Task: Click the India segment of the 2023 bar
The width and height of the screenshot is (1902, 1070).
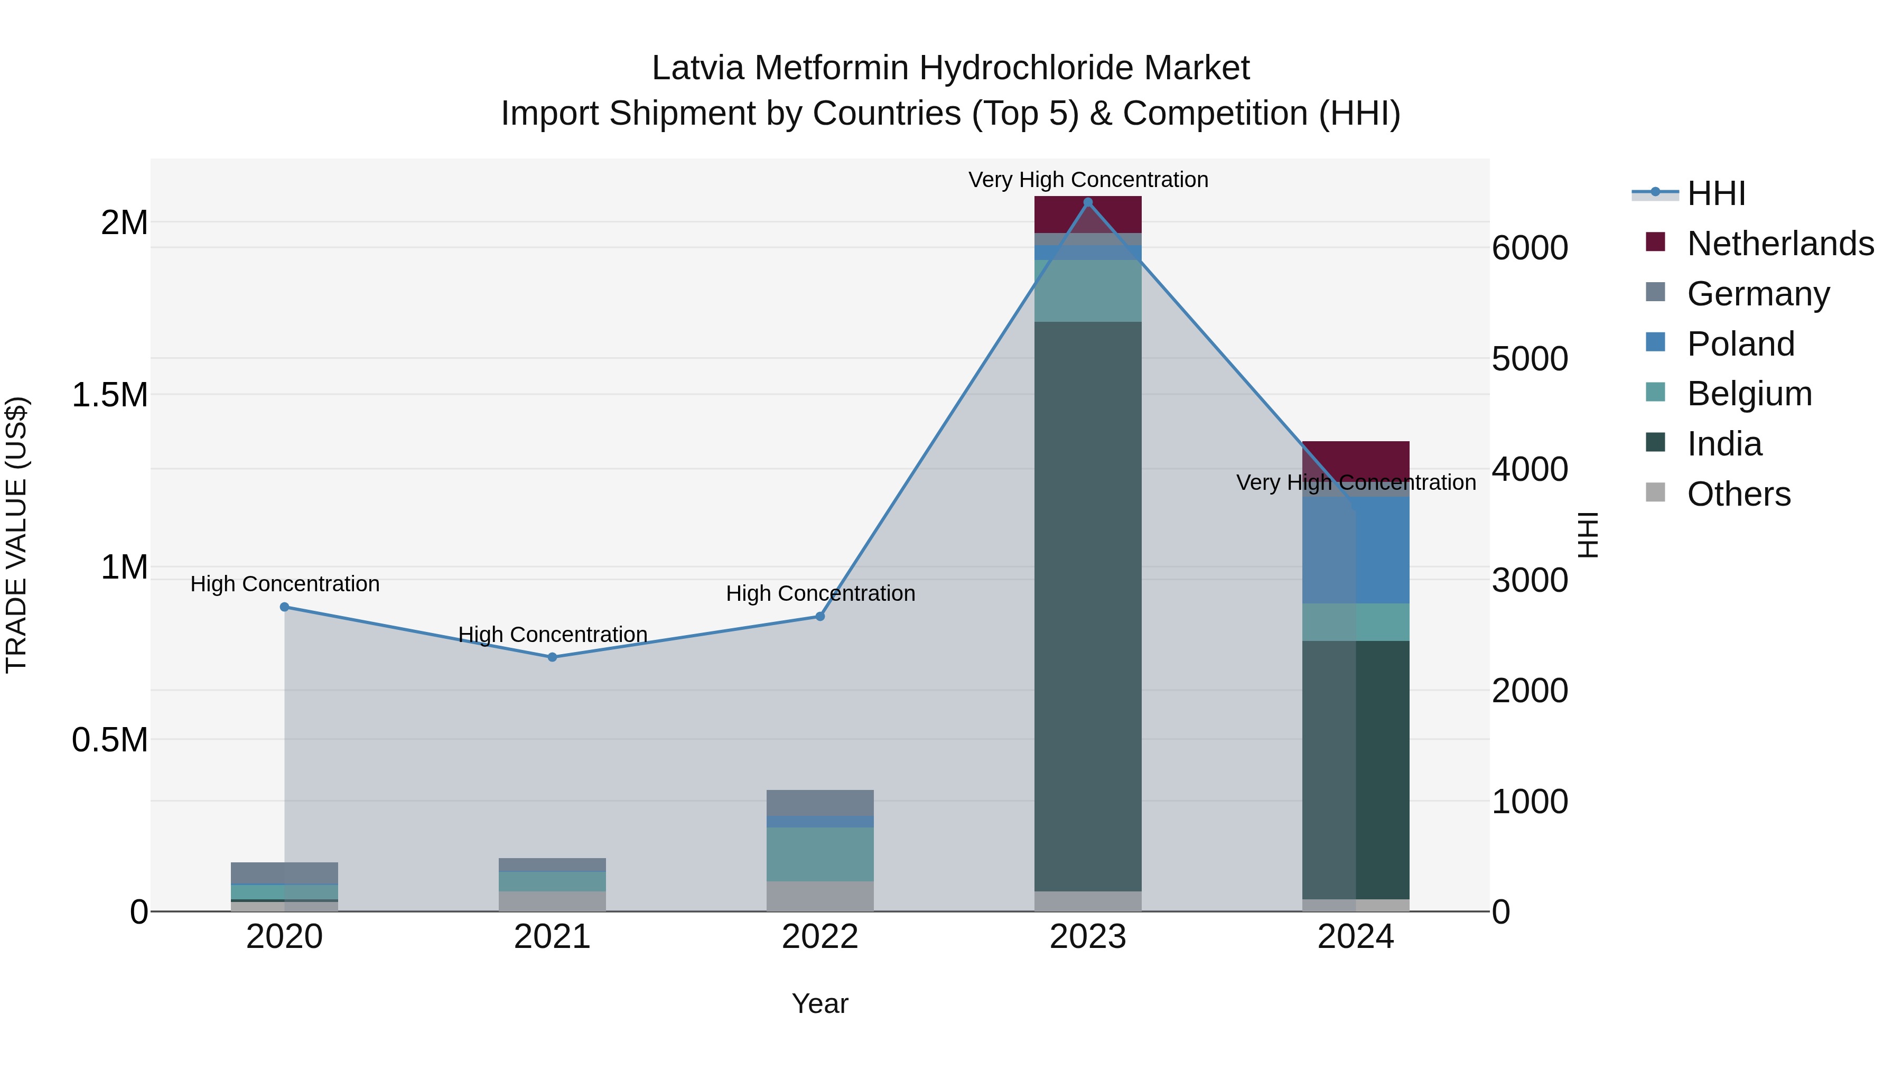Action: [1088, 606]
